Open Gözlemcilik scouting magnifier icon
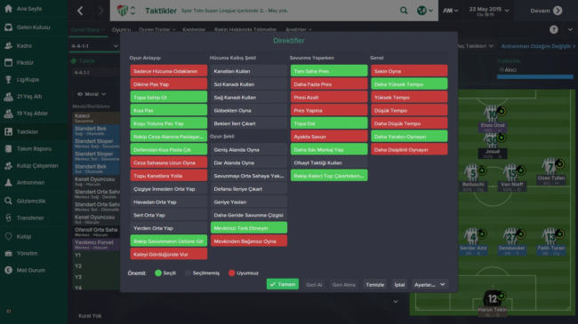 click(8, 201)
